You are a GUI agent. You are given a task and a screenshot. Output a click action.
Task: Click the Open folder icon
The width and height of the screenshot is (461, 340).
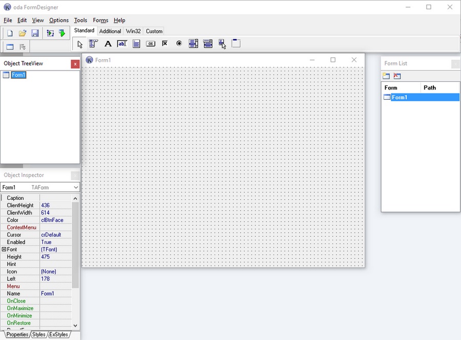click(23, 33)
